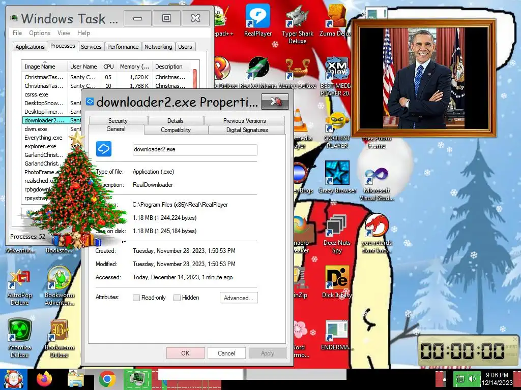Sort processes by Memory column

click(134, 67)
